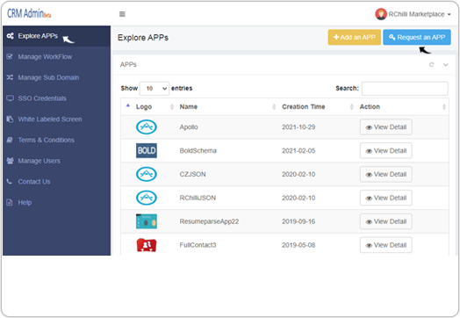Click the refresh icon in APPs panel
Image resolution: width=460 pixels, height=318 pixels.
click(431, 65)
